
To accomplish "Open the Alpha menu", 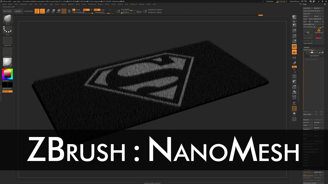I will tap(4, 4).
